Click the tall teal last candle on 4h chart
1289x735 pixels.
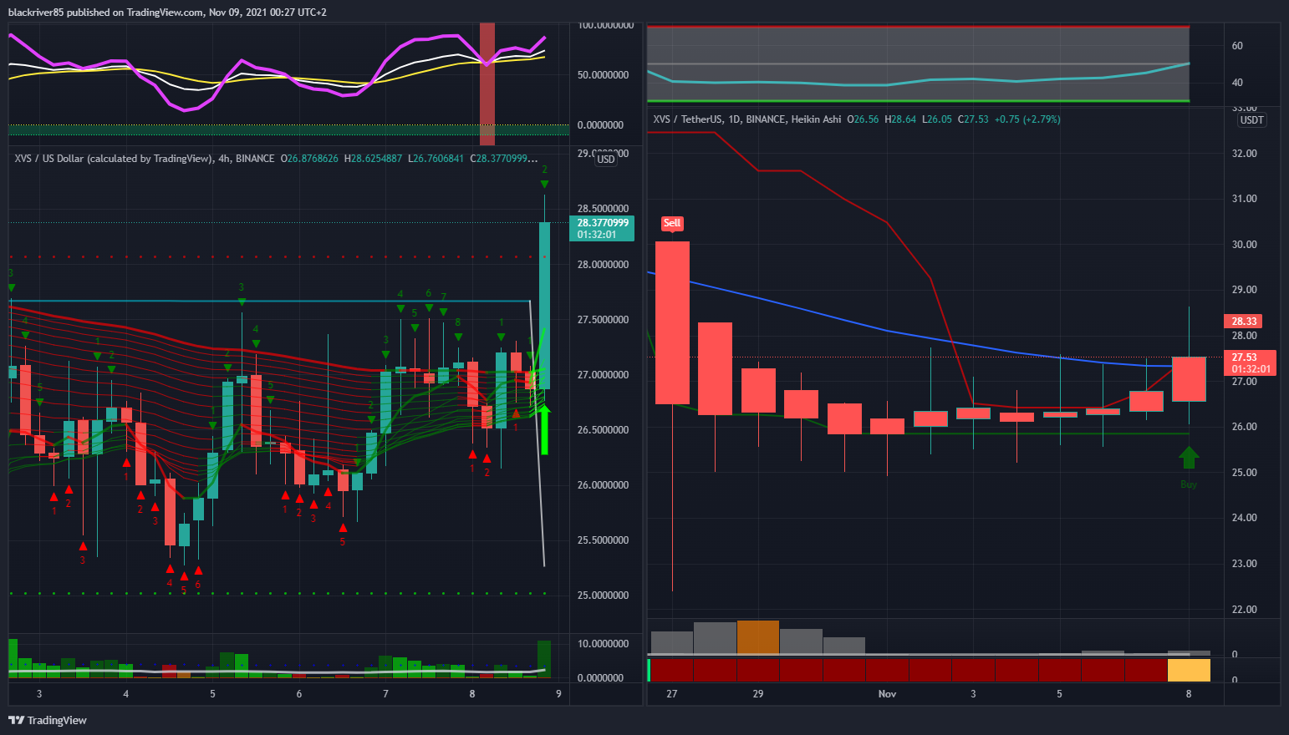coord(544,305)
